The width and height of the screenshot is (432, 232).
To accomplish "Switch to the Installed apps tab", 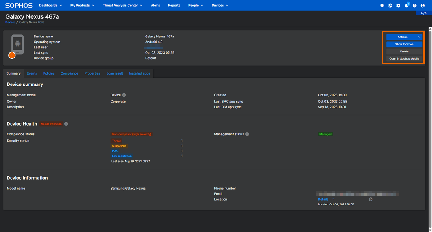I will tap(139, 73).
